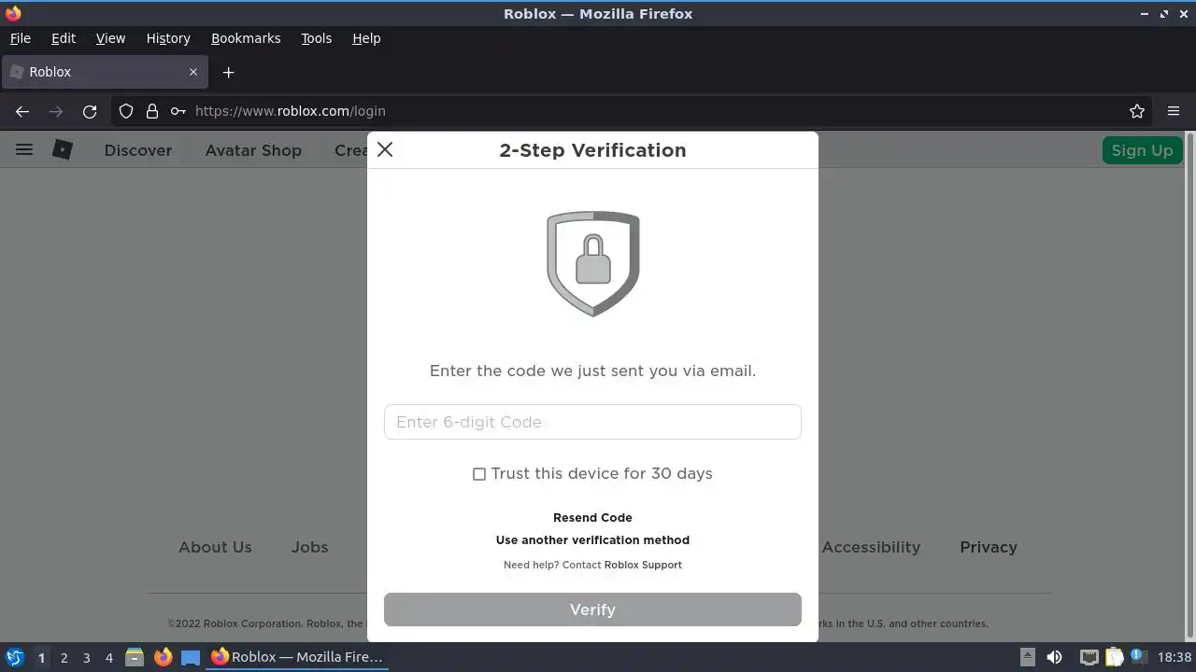Open the Accessibility footer link
This screenshot has width=1196, height=672.
[871, 547]
